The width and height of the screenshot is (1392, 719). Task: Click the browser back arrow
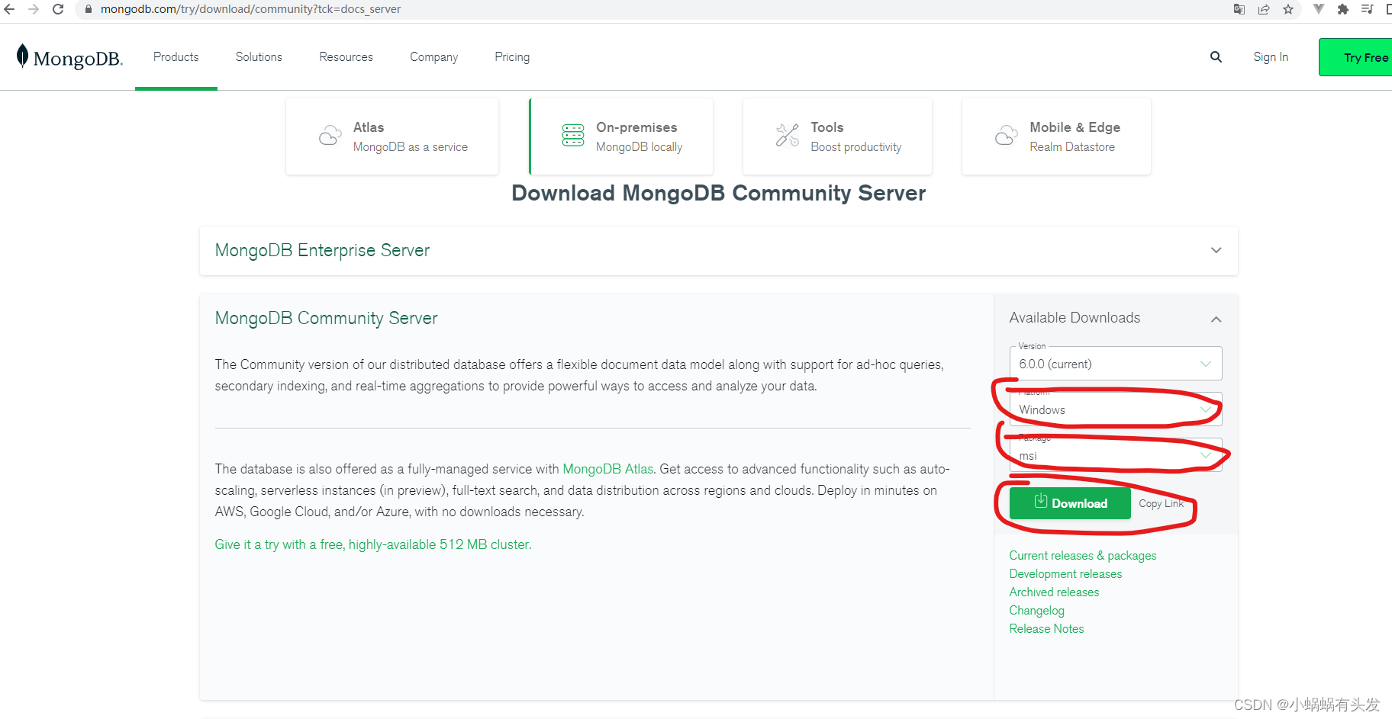click(9, 9)
